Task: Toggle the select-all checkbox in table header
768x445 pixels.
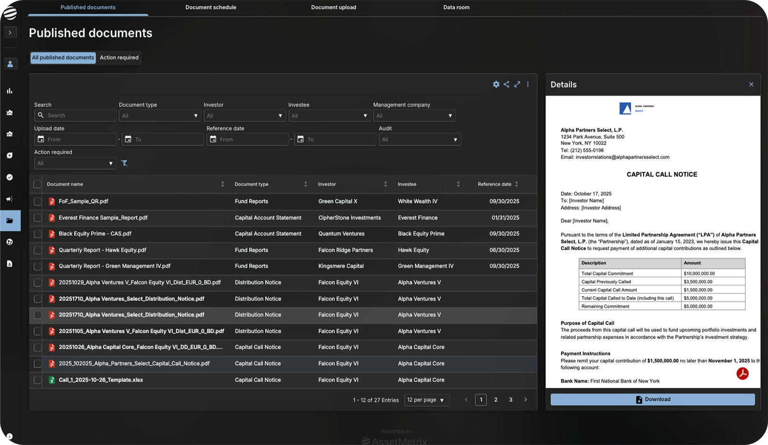Action: tap(37, 184)
